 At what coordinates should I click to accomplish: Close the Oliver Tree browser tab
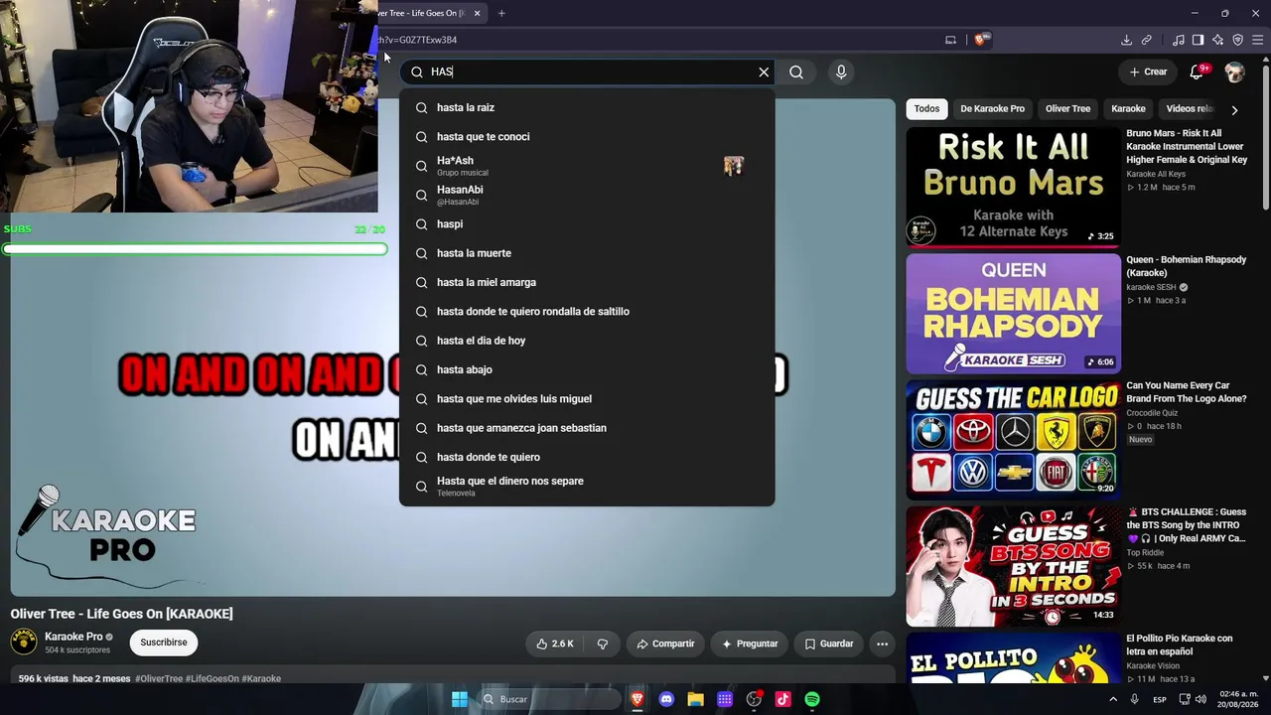point(477,13)
